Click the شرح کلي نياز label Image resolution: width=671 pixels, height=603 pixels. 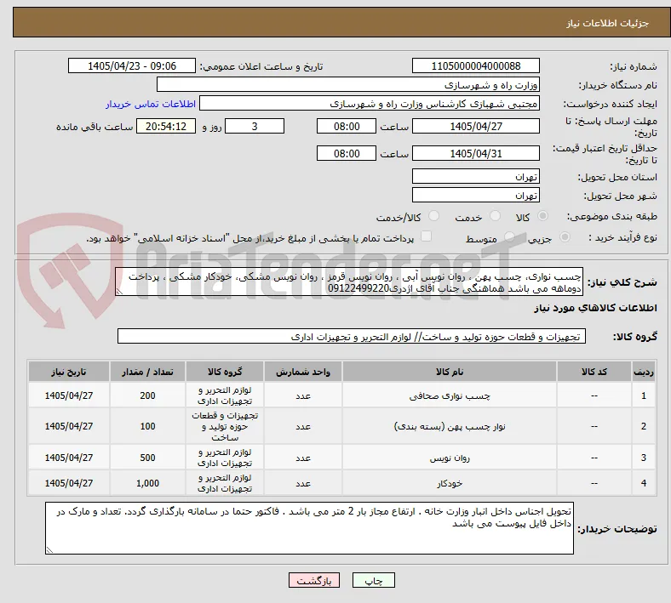tap(622, 282)
